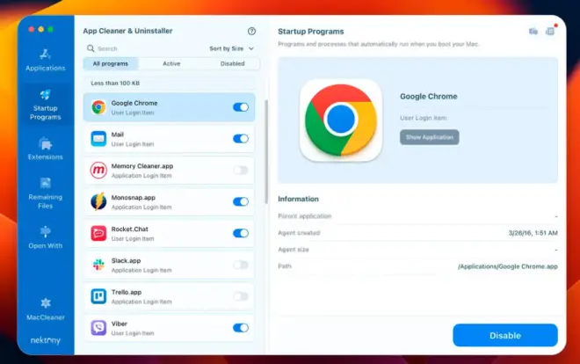Viewport: 580px width, 364px height.
Task: Click the Show Application button
Action: pyautogui.click(x=430, y=137)
